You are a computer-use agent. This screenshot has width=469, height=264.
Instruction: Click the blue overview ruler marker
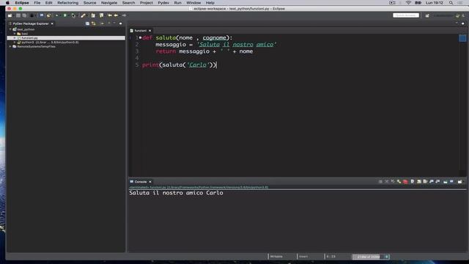point(462,38)
